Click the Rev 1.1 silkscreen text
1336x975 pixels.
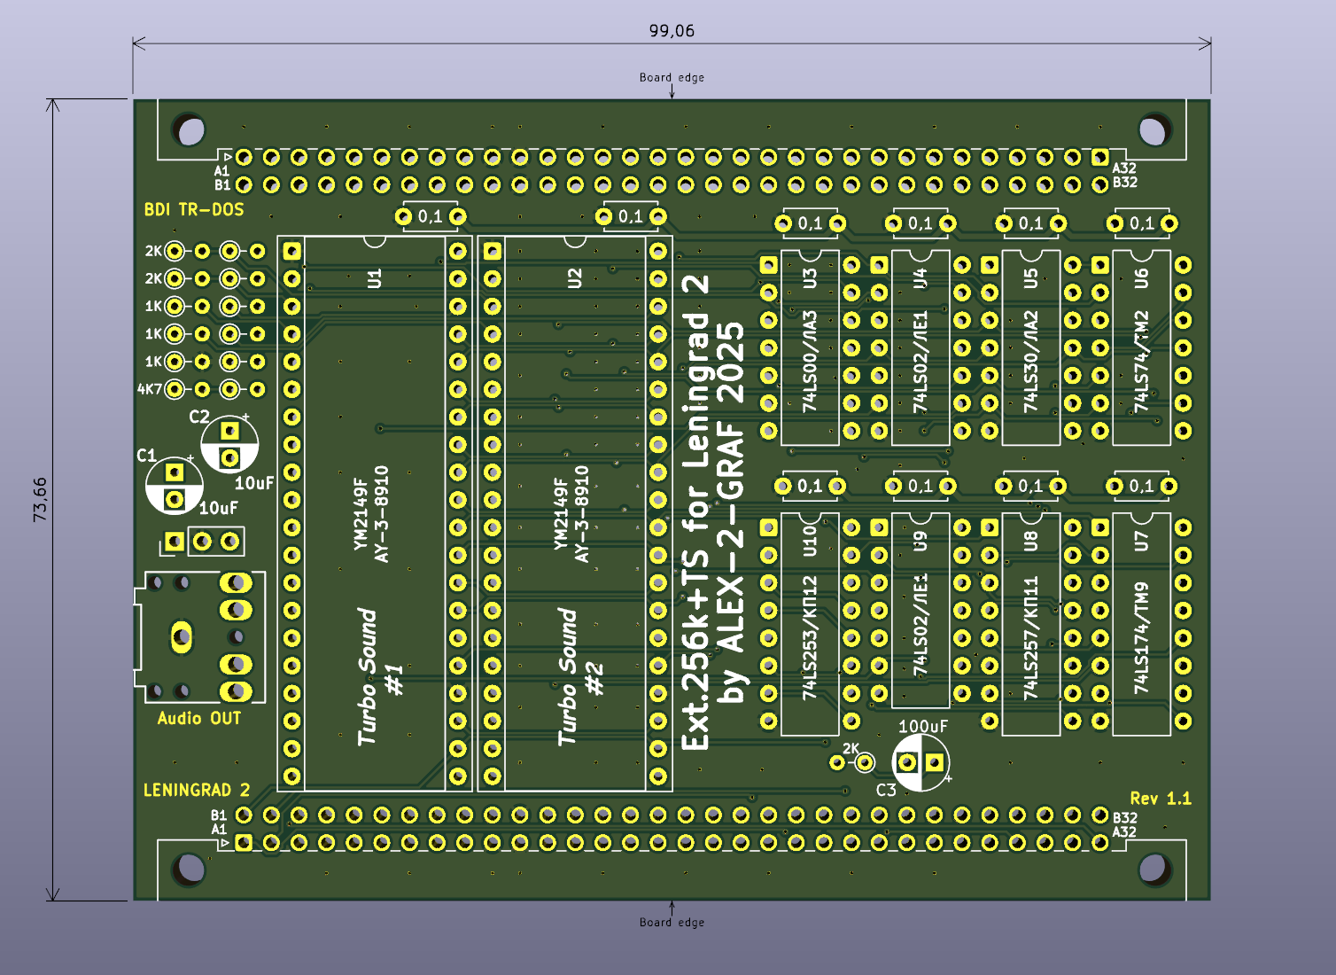click(x=1161, y=799)
